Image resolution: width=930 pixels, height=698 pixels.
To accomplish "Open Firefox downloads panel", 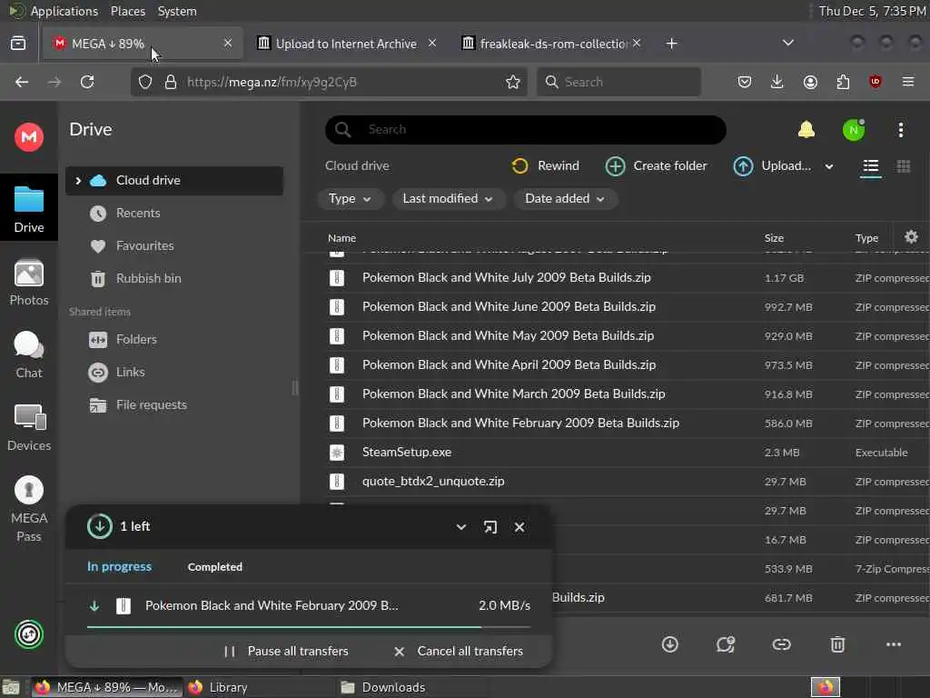I will (x=777, y=82).
